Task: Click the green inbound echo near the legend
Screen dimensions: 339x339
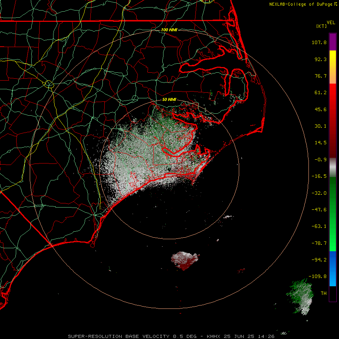Action: (301, 296)
